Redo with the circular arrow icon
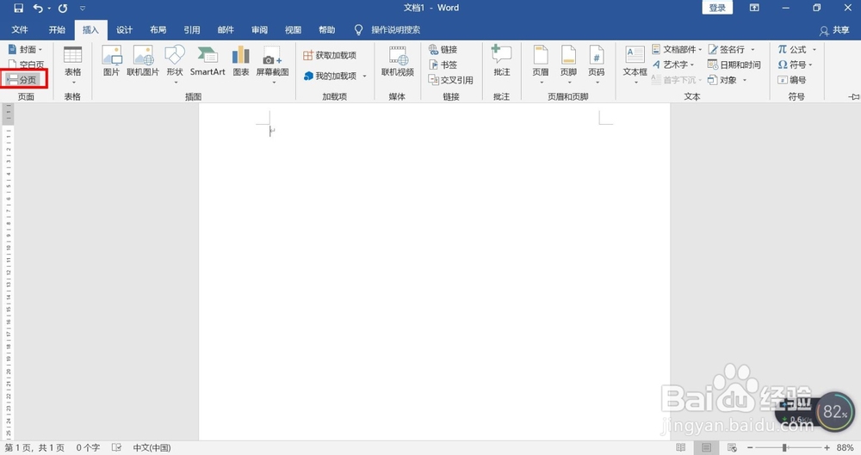This screenshot has width=861, height=455. tap(63, 9)
